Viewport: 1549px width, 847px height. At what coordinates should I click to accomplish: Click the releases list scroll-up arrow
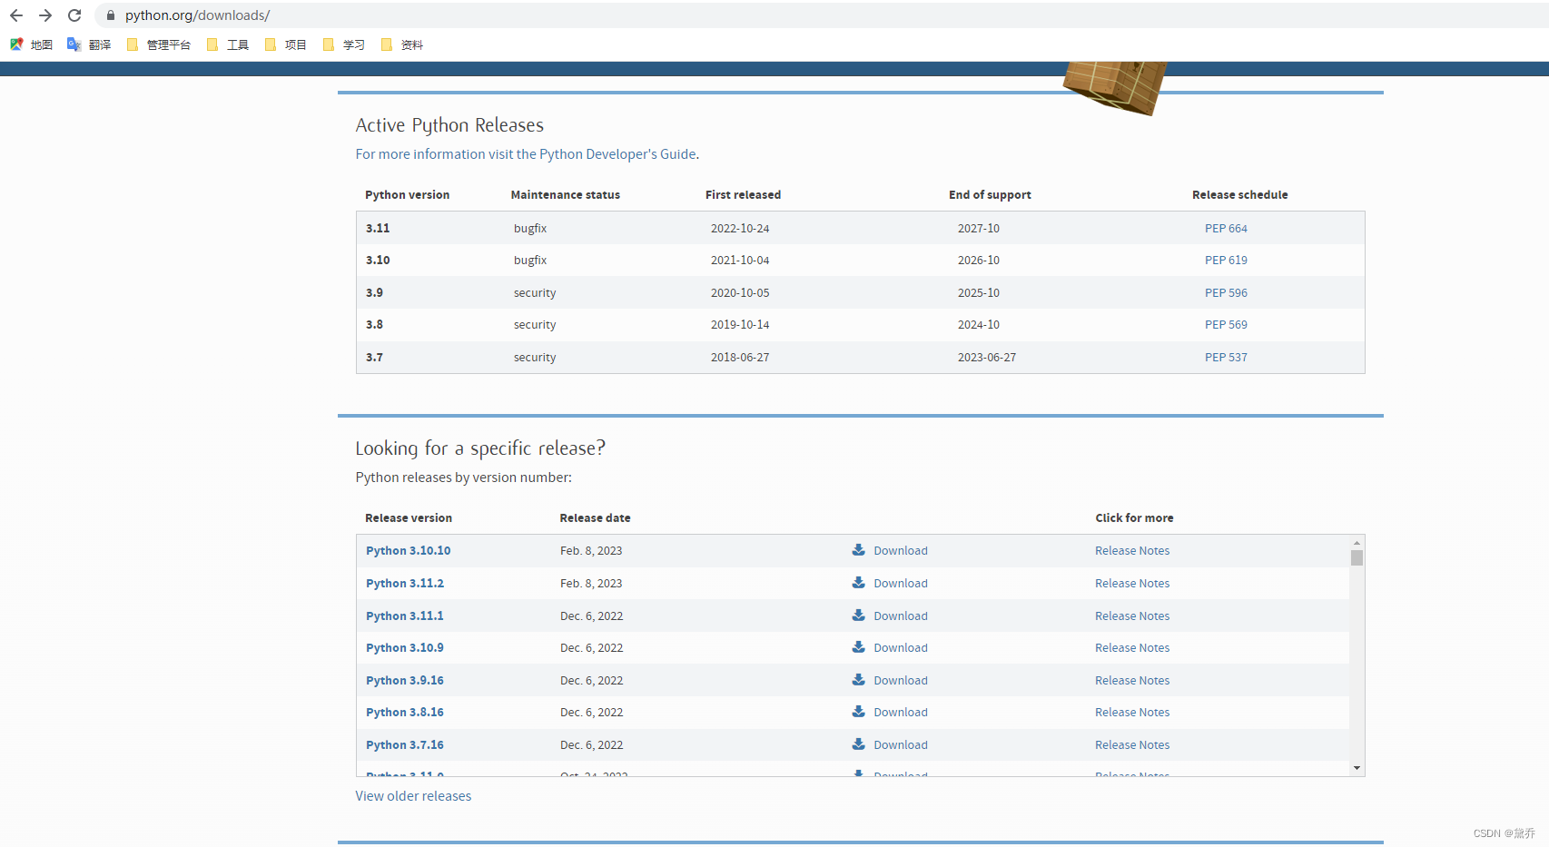tap(1357, 543)
